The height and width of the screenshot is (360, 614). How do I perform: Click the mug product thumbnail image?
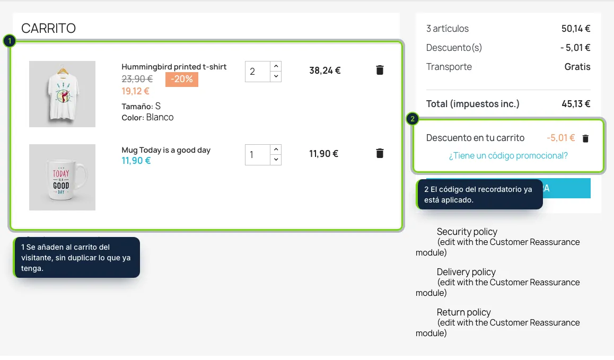pyautogui.click(x=62, y=178)
